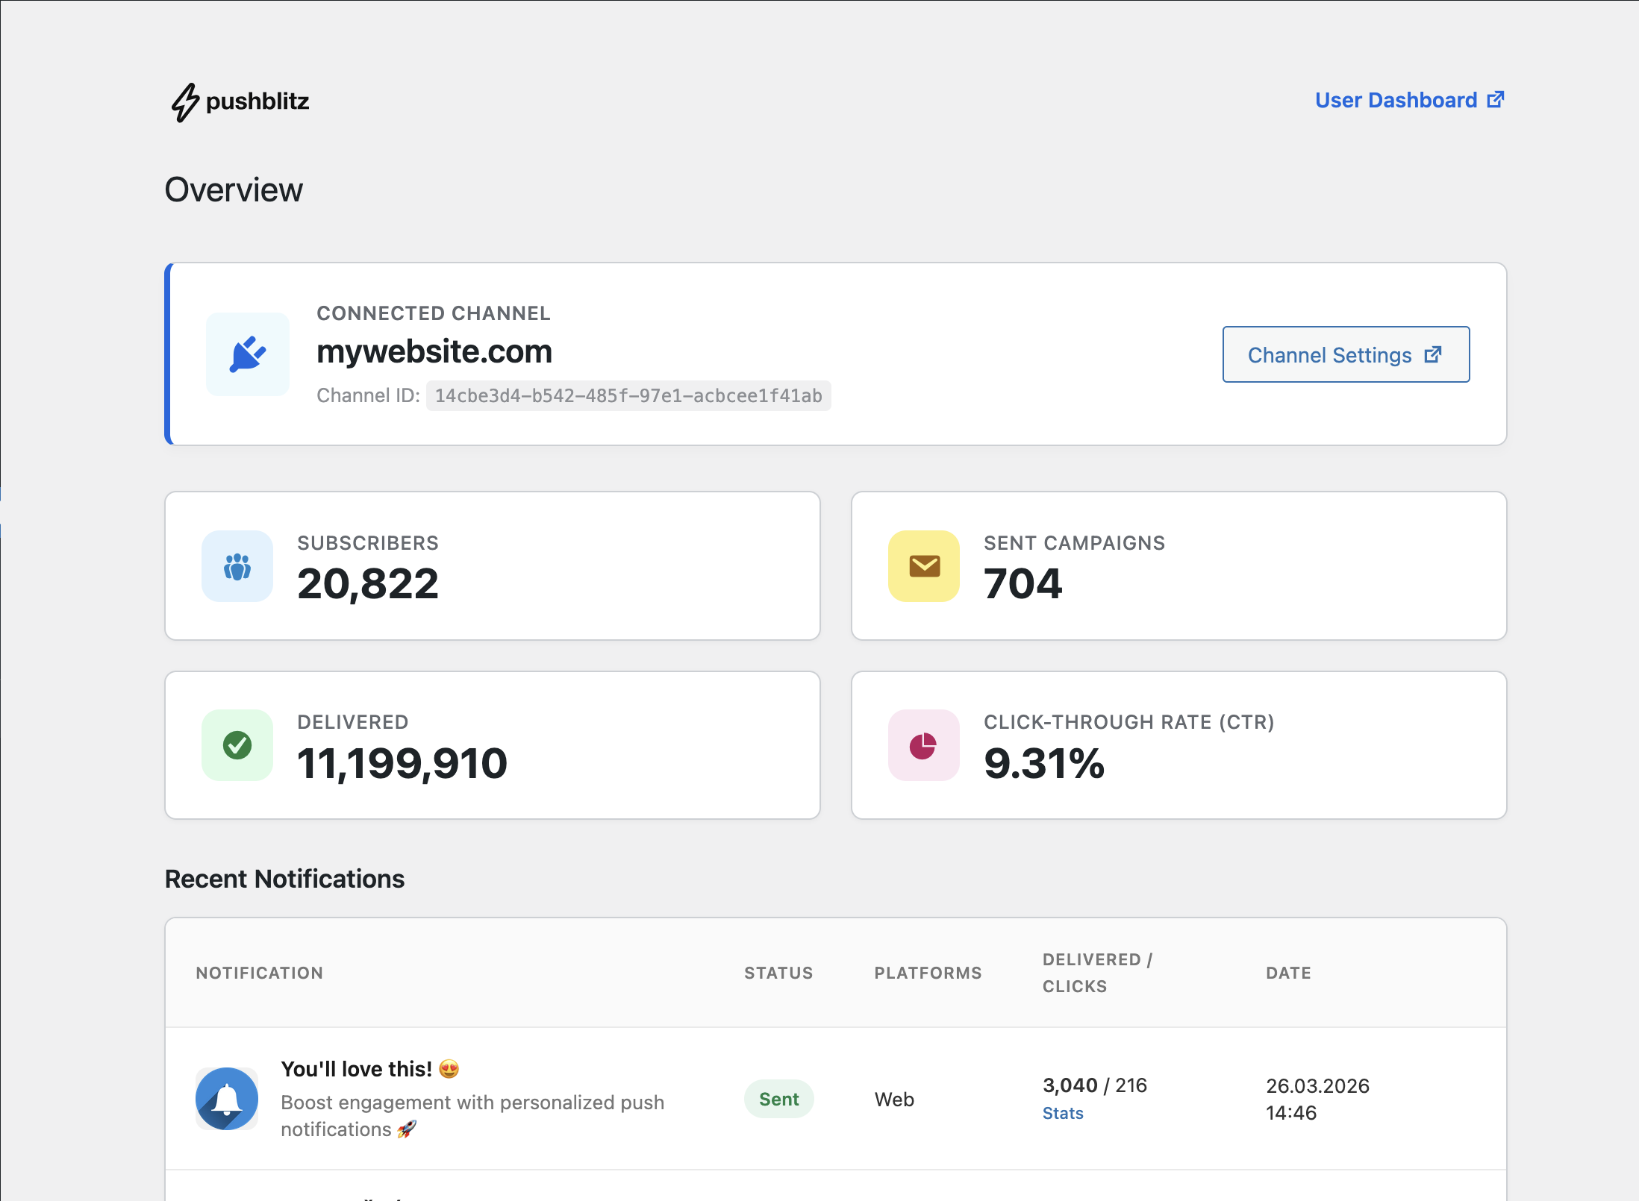Click the Date column header
1639x1201 pixels.
(1288, 973)
